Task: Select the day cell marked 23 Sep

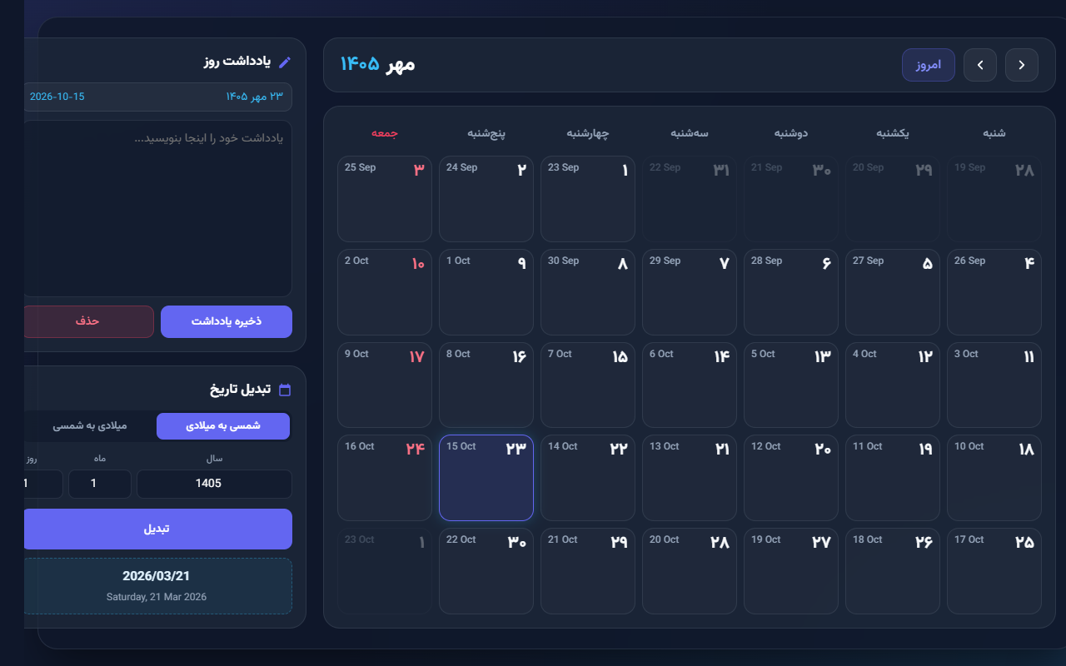Action: (588, 199)
